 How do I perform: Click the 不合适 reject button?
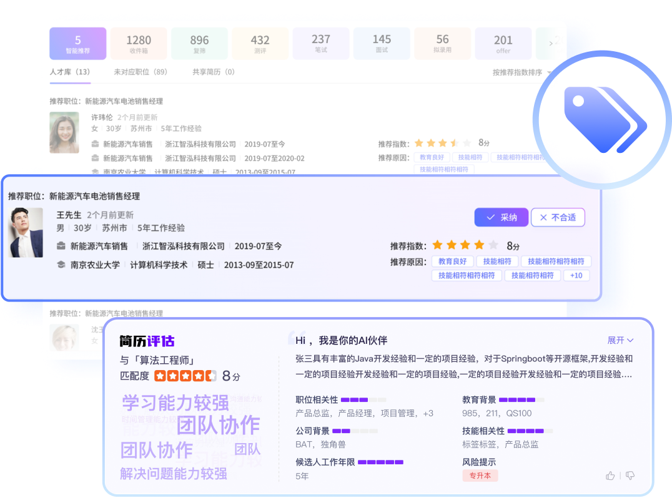click(558, 217)
